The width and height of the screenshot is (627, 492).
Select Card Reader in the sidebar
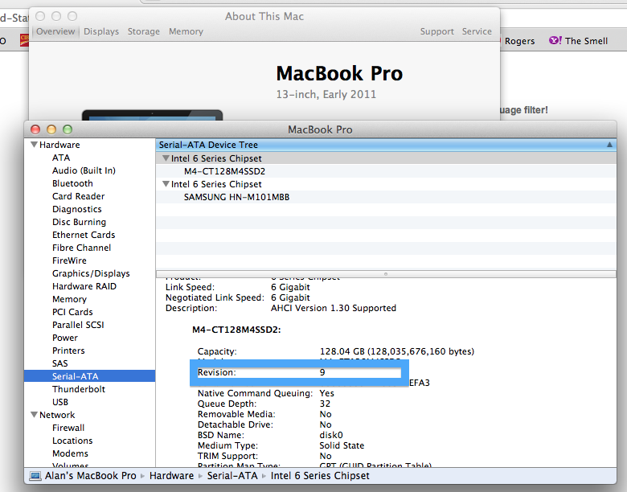79,196
